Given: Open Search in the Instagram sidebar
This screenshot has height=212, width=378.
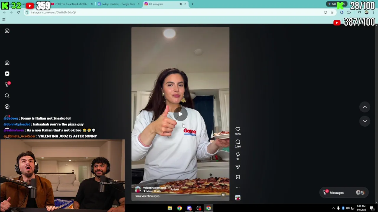Looking at the screenshot, I should coord(7,96).
